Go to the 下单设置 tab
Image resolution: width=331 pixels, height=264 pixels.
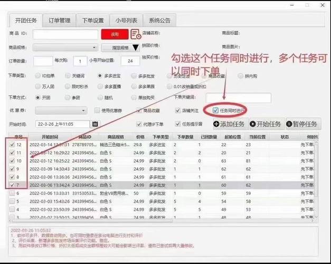(x=93, y=21)
